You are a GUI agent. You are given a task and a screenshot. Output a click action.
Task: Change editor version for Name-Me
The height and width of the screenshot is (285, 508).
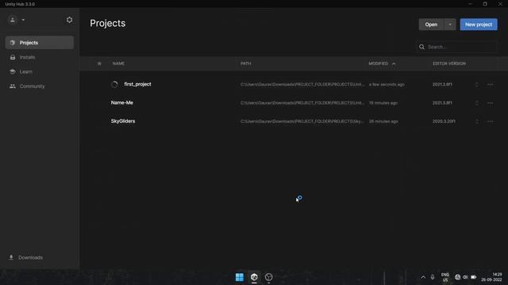pos(476,103)
